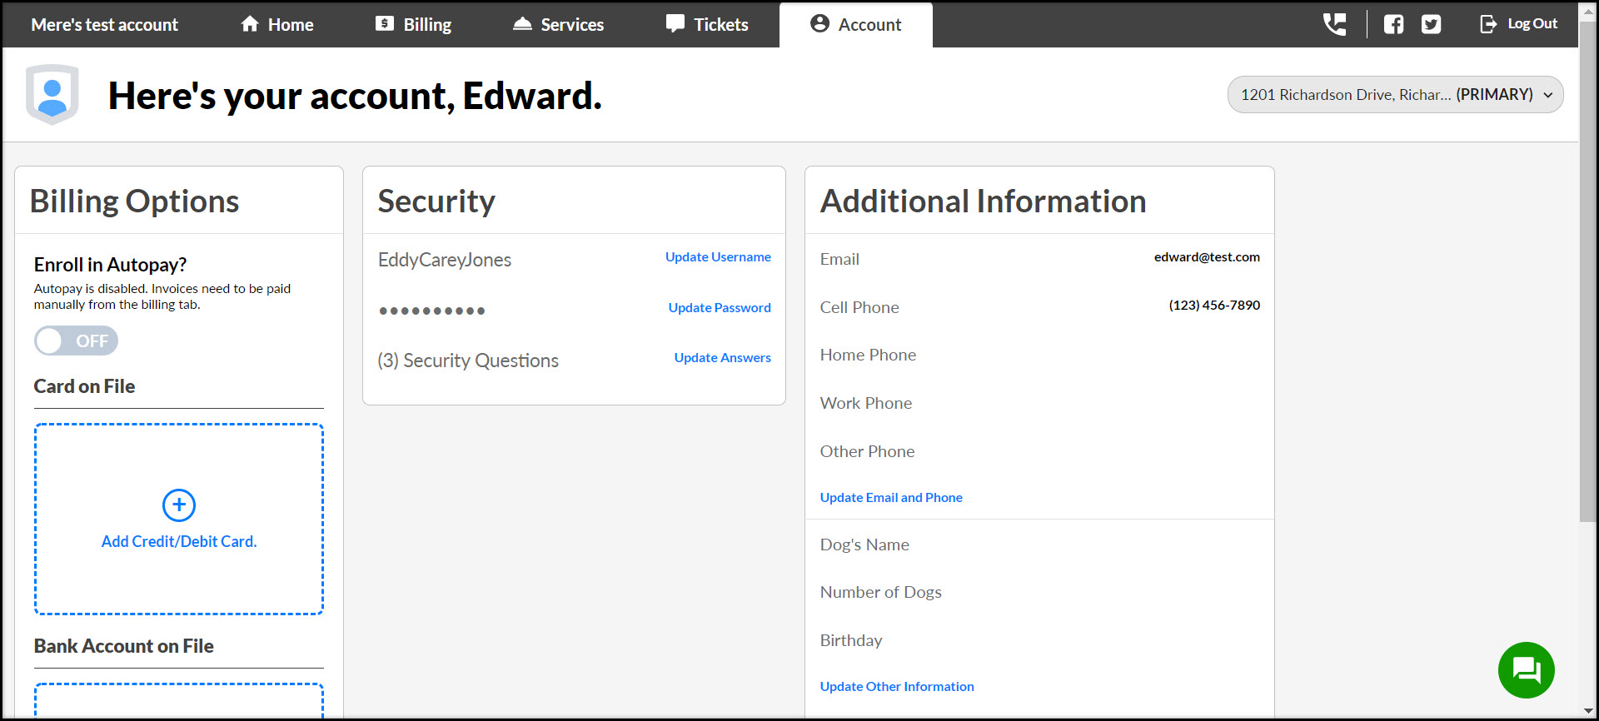Image resolution: width=1599 pixels, height=721 pixels.
Task: Click Update Username link
Action: tap(718, 257)
